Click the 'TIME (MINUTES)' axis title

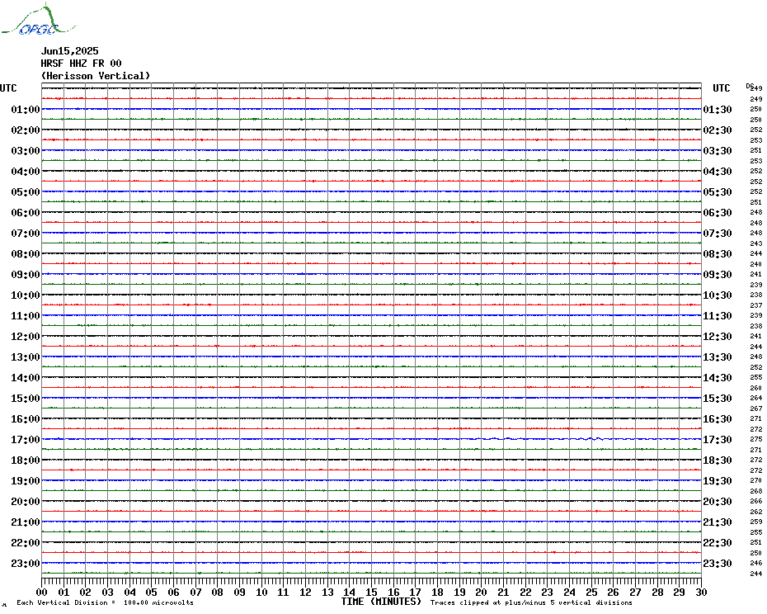point(381,602)
